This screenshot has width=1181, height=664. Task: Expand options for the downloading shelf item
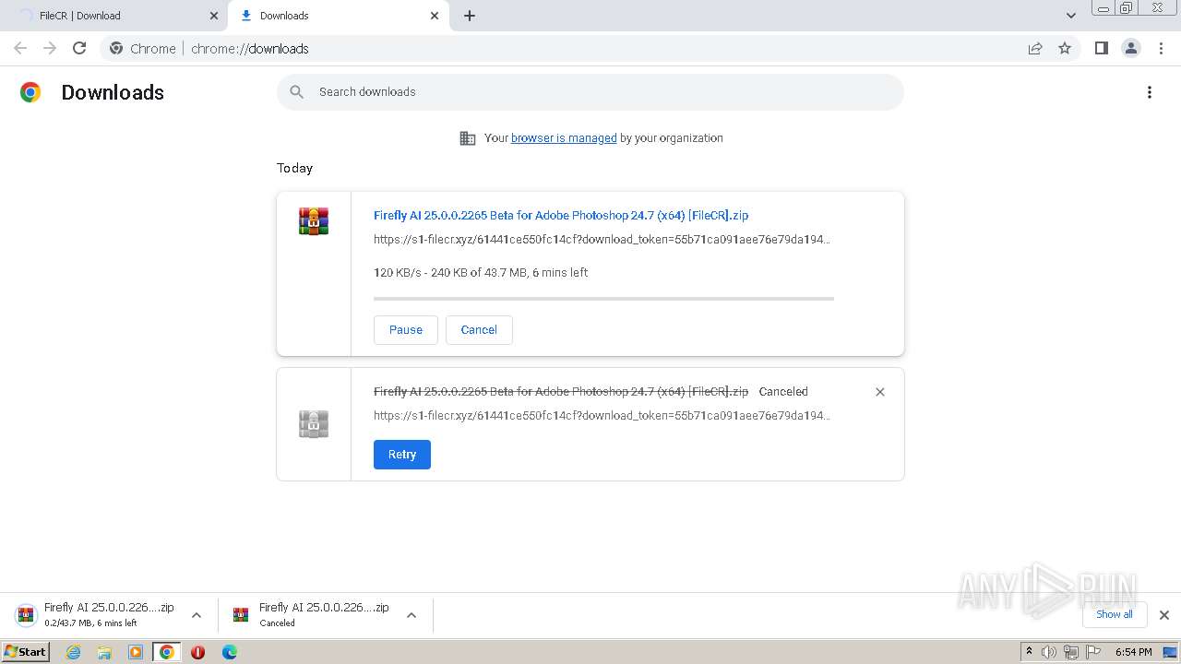197,615
